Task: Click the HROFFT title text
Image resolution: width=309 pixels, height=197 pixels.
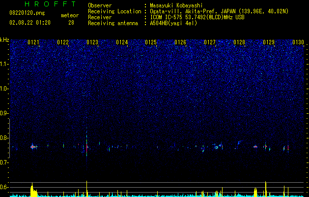Action: [x=50, y=4]
